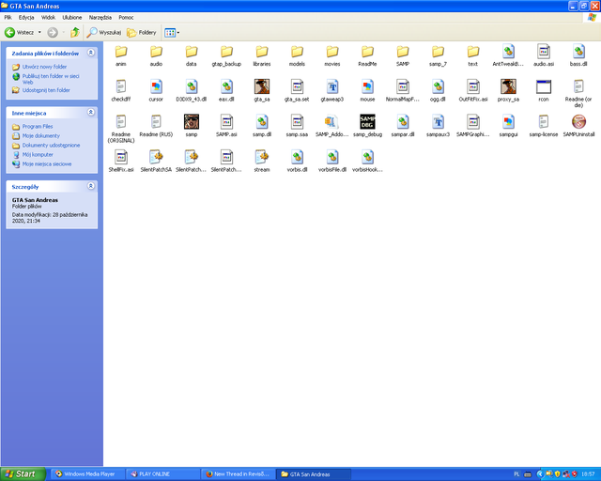Go up one folder level

point(75,33)
